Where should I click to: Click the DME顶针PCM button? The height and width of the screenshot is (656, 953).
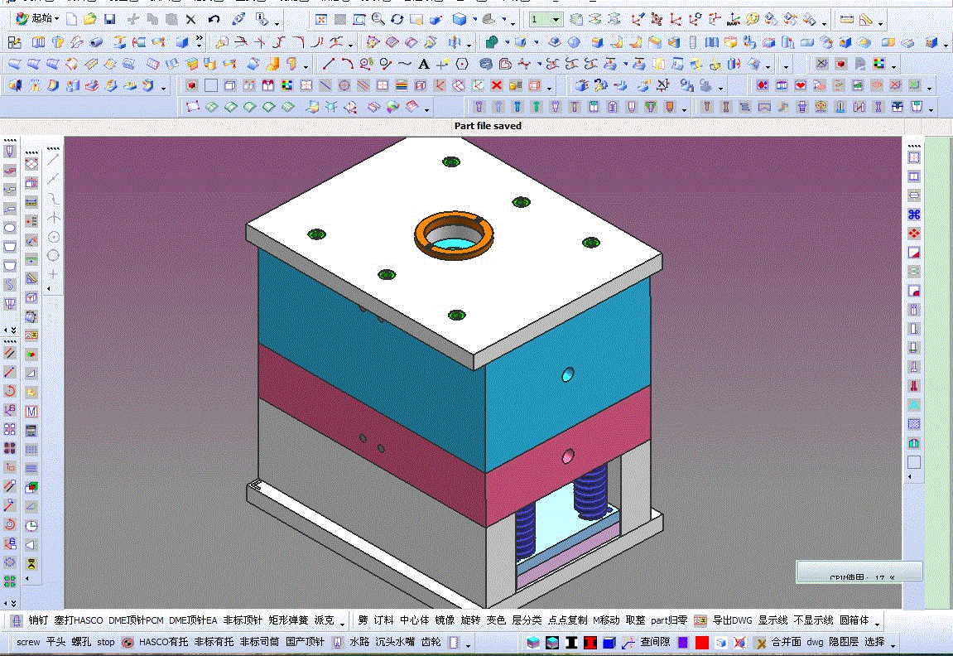pyautogui.click(x=136, y=620)
